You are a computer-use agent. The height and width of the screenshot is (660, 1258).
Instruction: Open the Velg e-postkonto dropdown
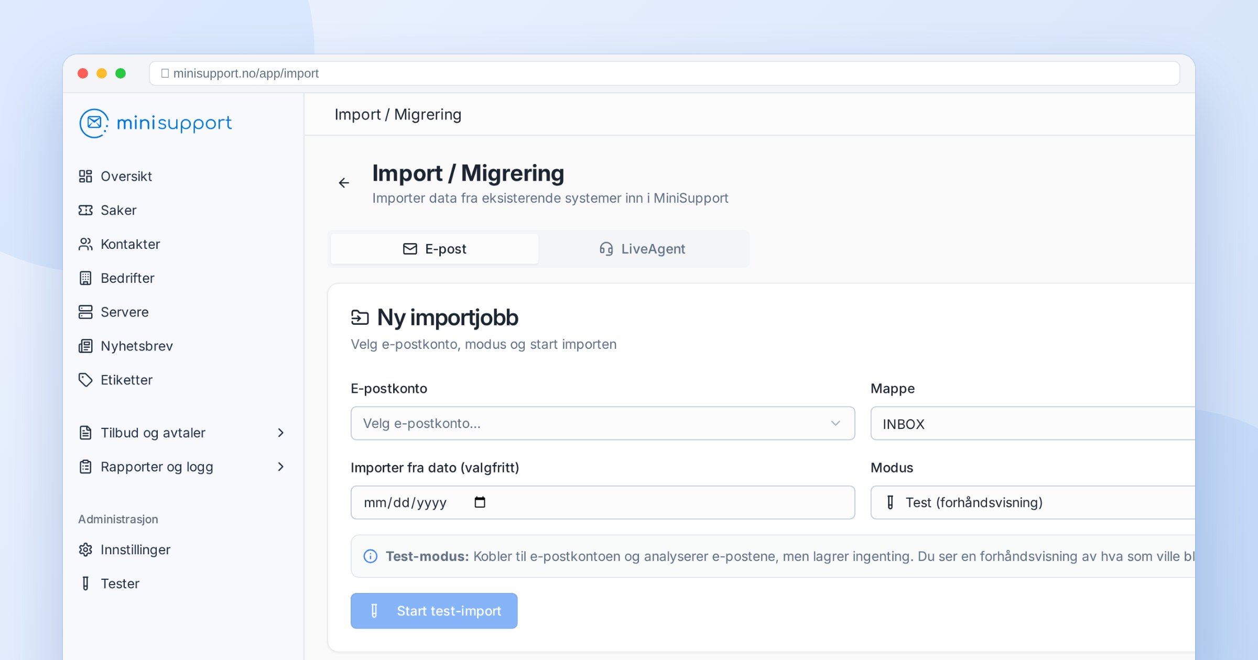(603, 423)
